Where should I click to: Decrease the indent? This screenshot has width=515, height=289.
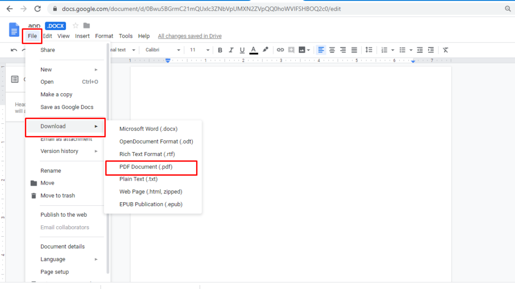click(420, 50)
